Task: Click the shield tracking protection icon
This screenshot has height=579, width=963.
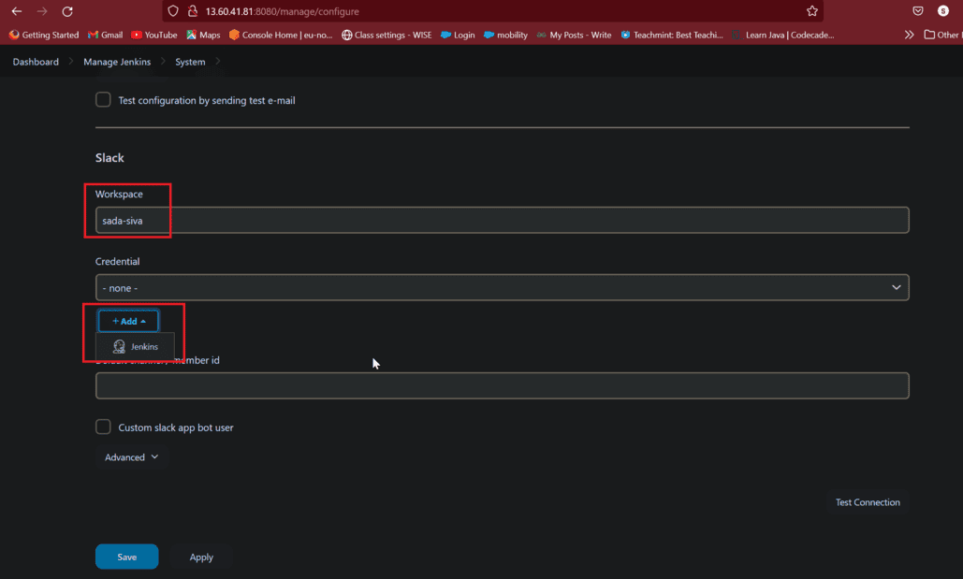Action: pyautogui.click(x=173, y=11)
